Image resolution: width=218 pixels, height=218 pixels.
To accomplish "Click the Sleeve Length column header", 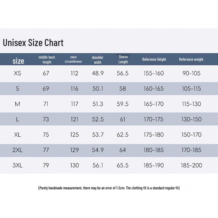I will (123, 59).
